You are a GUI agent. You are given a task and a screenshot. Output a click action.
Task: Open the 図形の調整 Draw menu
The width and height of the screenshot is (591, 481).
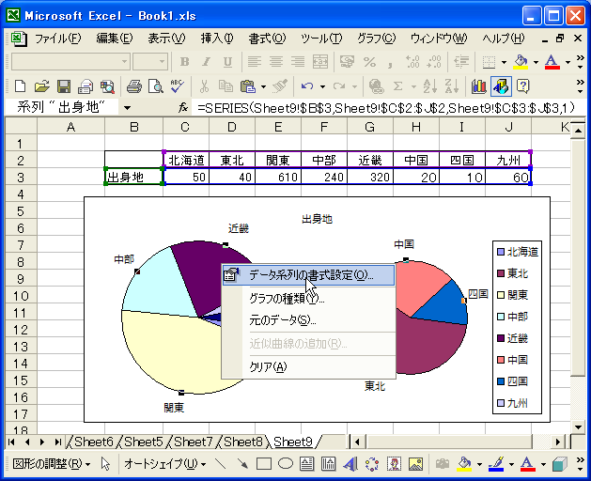(x=51, y=464)
